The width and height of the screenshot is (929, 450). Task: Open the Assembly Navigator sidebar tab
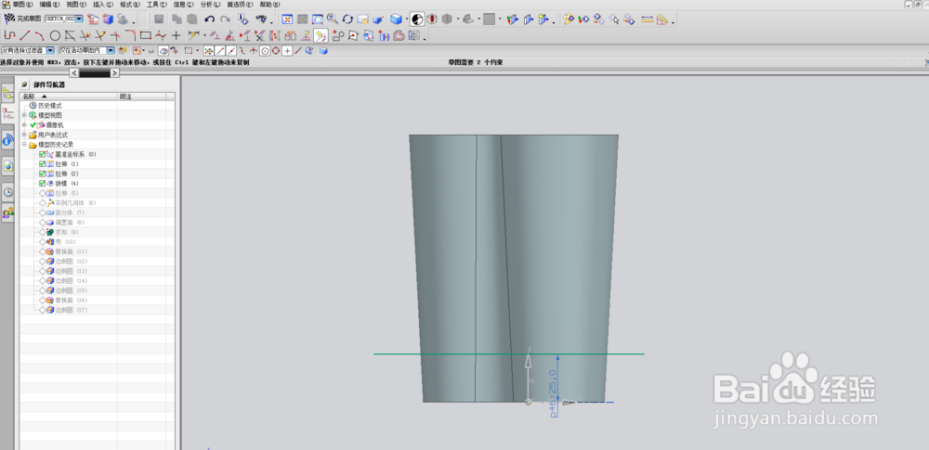click(x=7, y=92)
